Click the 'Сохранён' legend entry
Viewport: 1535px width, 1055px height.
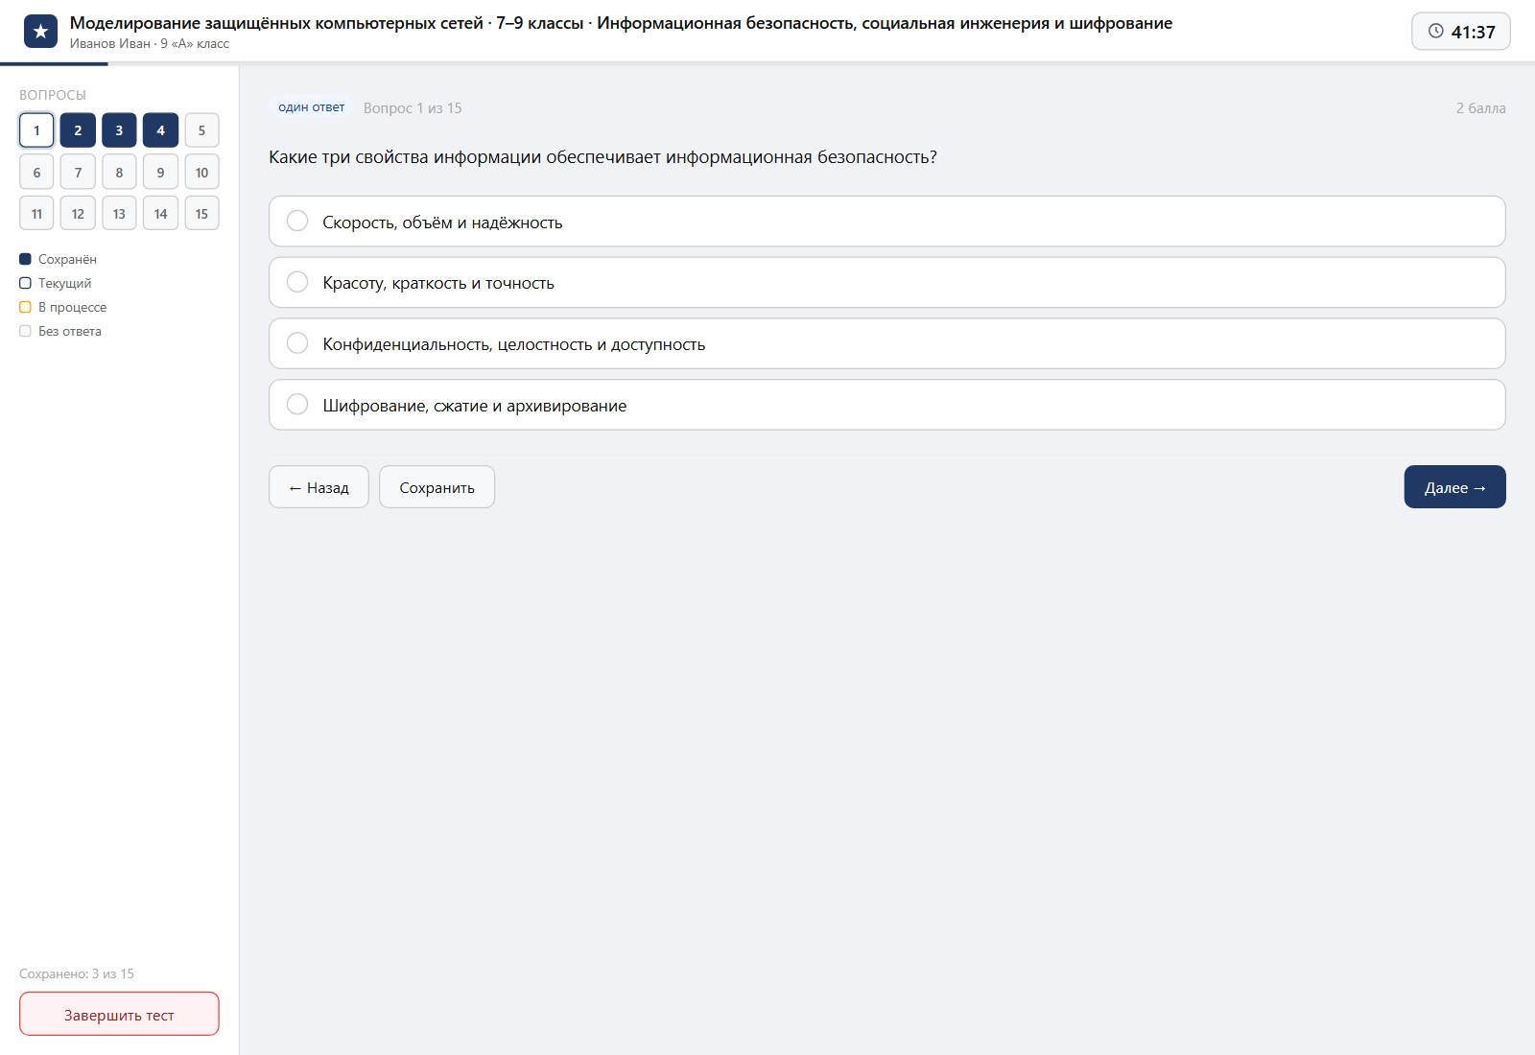click(59, 259)
